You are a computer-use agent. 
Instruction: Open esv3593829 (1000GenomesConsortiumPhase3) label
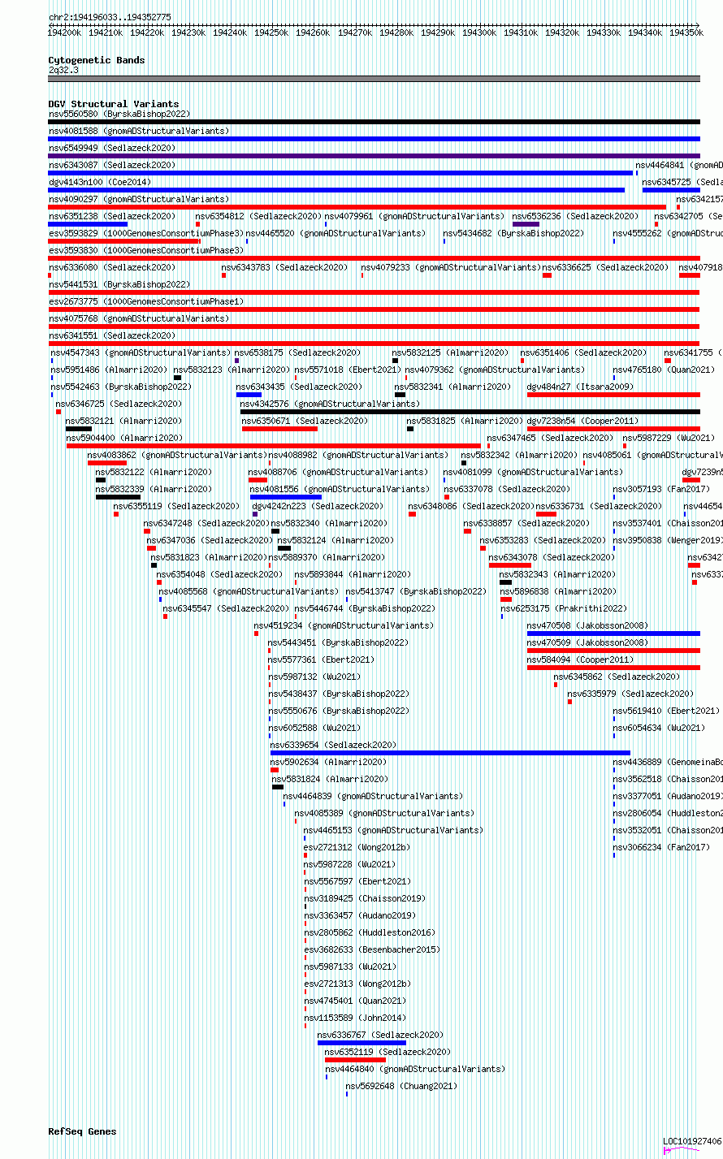[145, 233]
